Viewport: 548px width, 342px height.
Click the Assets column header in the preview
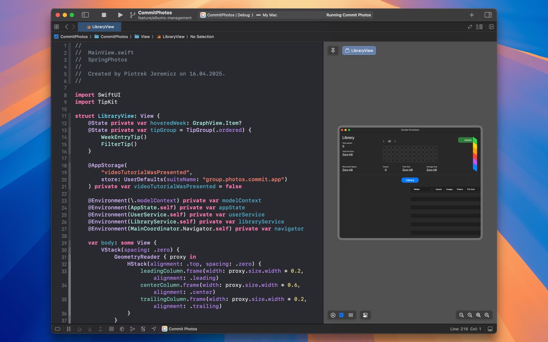[438, 189]
